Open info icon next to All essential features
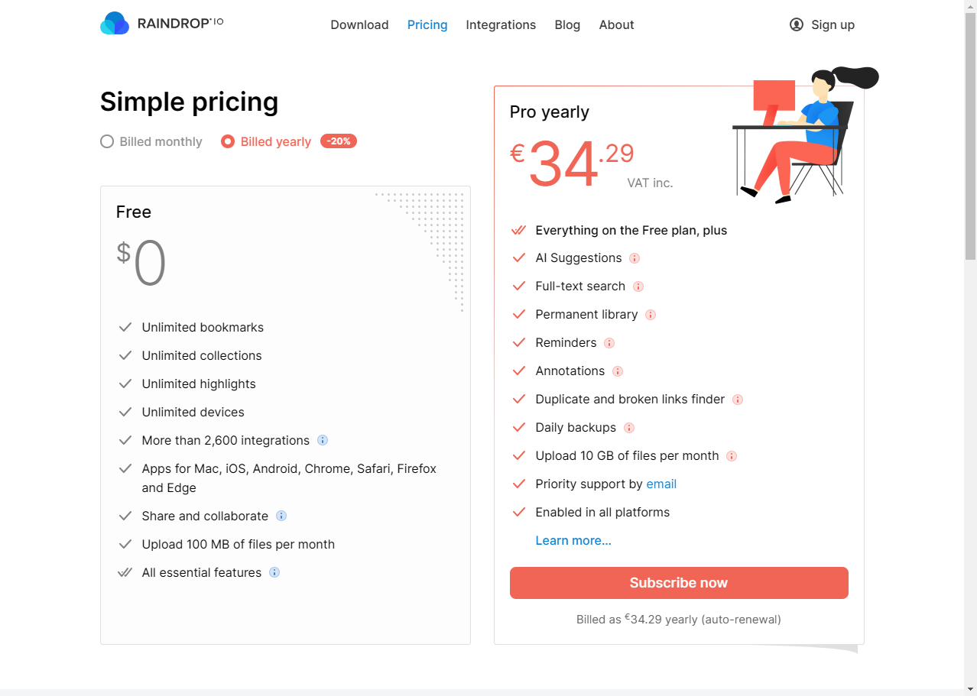The height and width of the screenshot is (696, 977). 274,572
